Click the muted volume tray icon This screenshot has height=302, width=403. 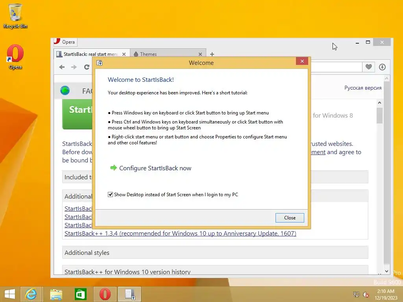[366, 294]
